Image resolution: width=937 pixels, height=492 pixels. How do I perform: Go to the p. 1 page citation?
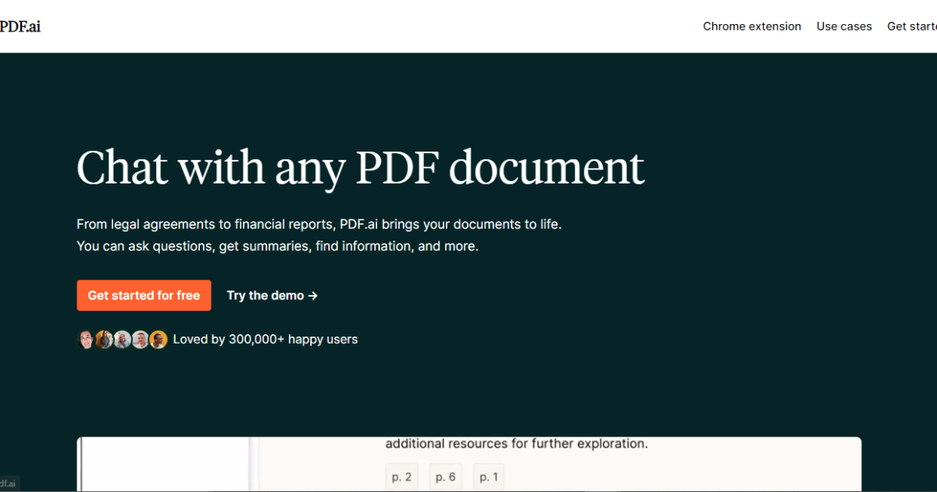click(x=489, y=477)
